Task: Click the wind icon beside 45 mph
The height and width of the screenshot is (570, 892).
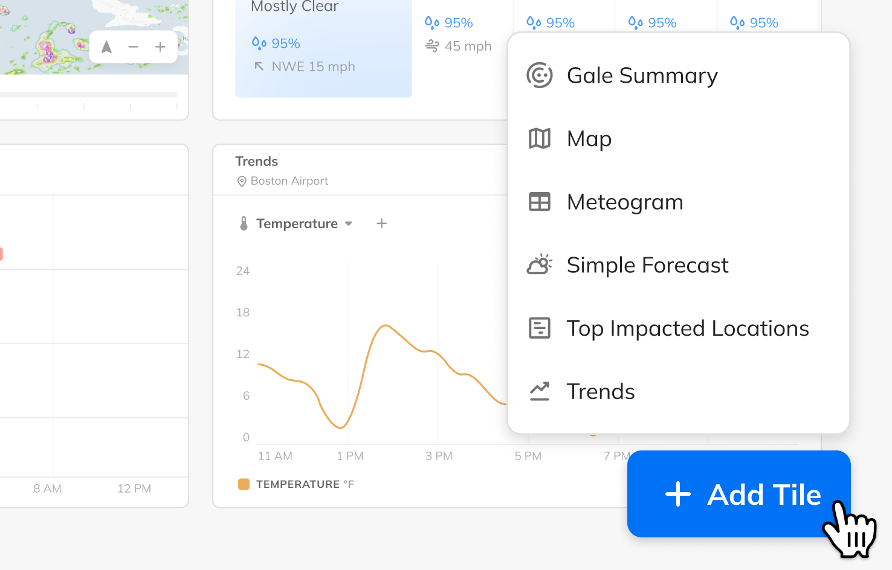Action: coord(431,45)
